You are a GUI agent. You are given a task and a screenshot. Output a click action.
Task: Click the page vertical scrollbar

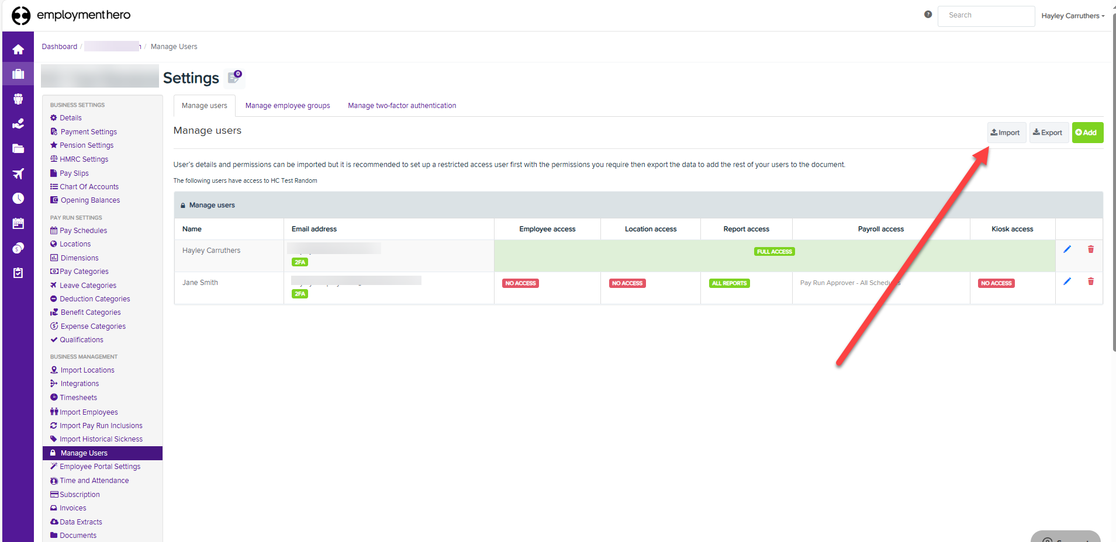click(1114, 181)
